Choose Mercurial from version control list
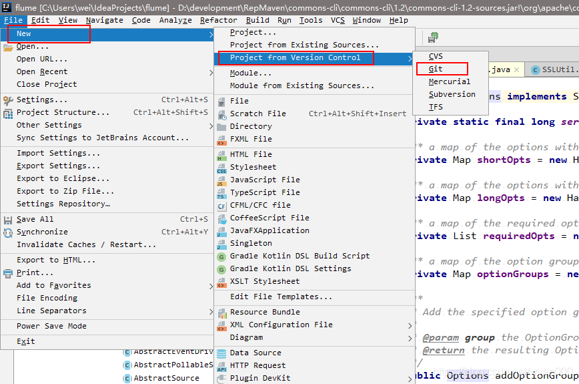Viewport: 579px width, 384px height. (x=450, y=81)
